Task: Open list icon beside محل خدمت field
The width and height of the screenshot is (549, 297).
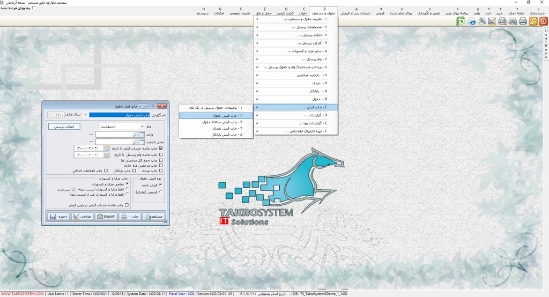Action: 142,142
